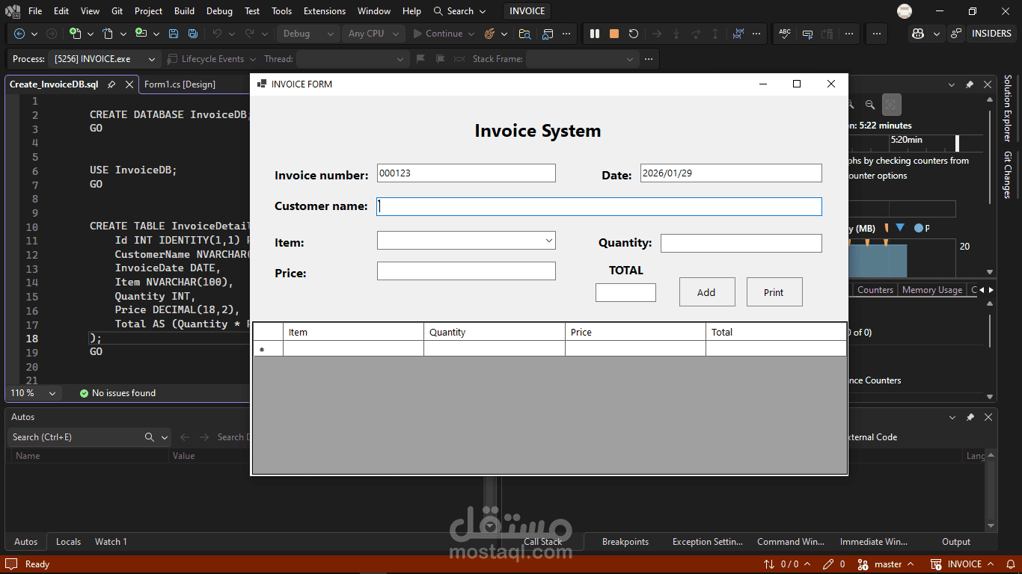Pin the Create_InvoiceDB.sql tab
The image size is (1022, 574).
pyautogui.click(x=111, y=84)
